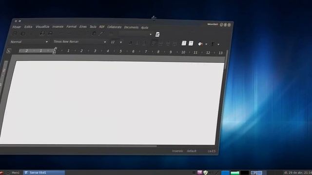Click the font color T icon
Viewport: 312px width, 175px height.
213,44
